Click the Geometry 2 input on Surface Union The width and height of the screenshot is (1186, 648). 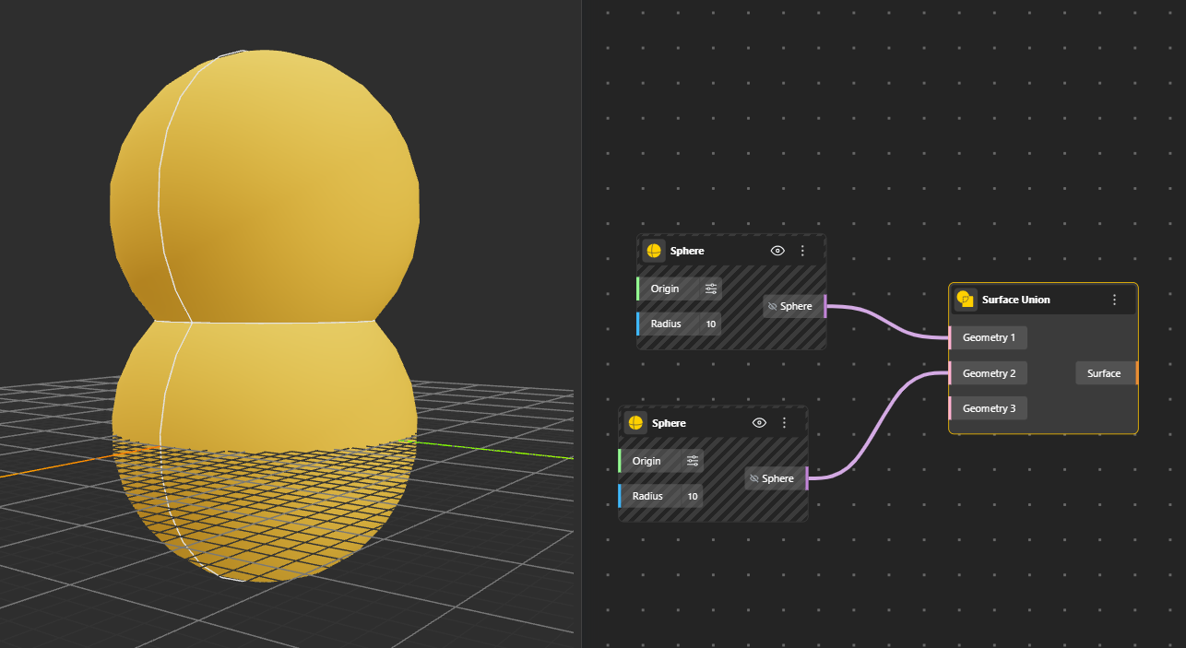pyautogui.click(x=989, y=373)
